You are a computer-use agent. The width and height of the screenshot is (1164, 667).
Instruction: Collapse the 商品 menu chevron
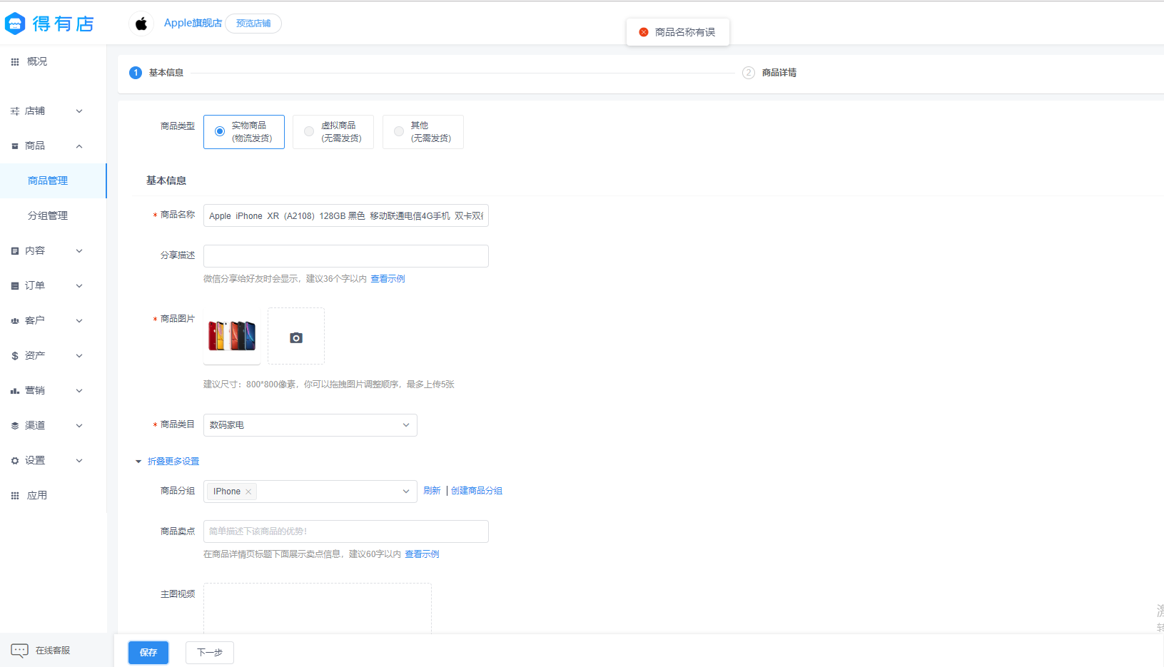point(79,146)
